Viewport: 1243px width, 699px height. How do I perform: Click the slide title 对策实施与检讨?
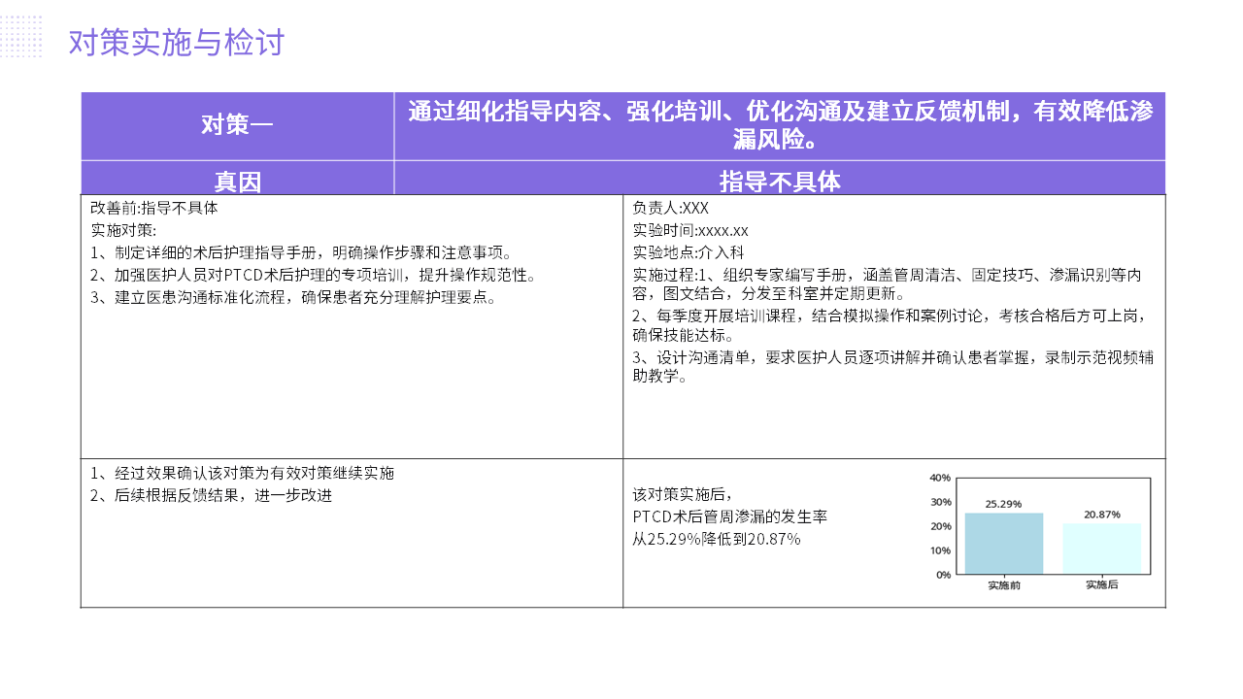[x=176, y=44]
